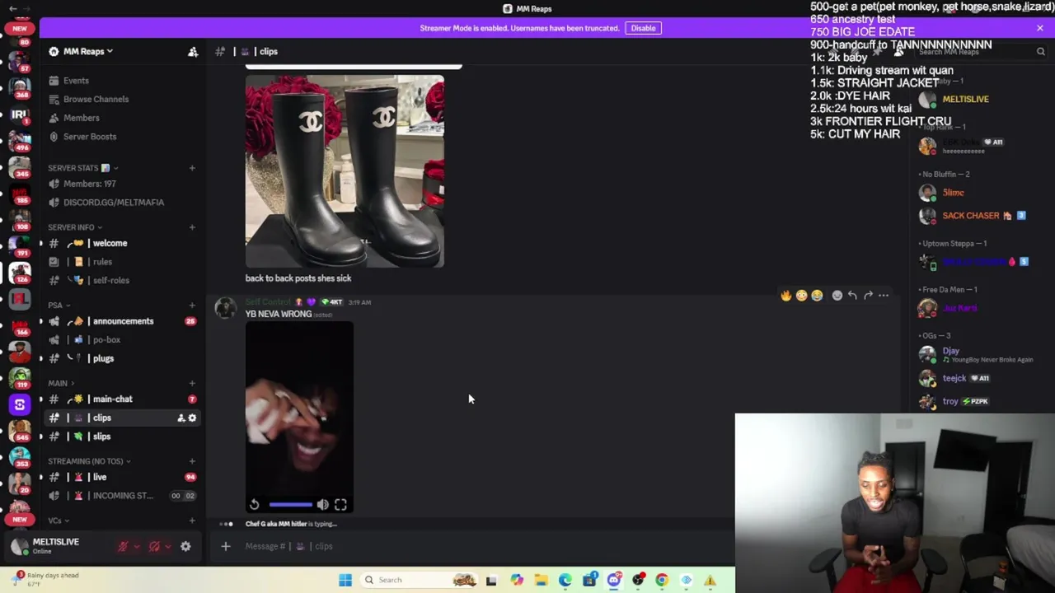
Task: React with laughing emoji on message
Action: tap(817, 296)
